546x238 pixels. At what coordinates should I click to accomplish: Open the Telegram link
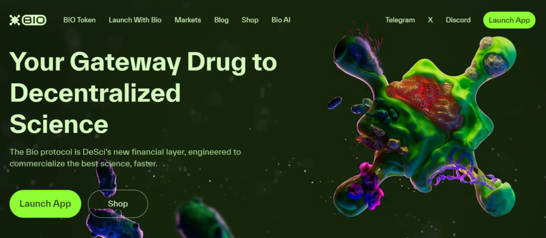pyautogui.click(x=400, y=20)
